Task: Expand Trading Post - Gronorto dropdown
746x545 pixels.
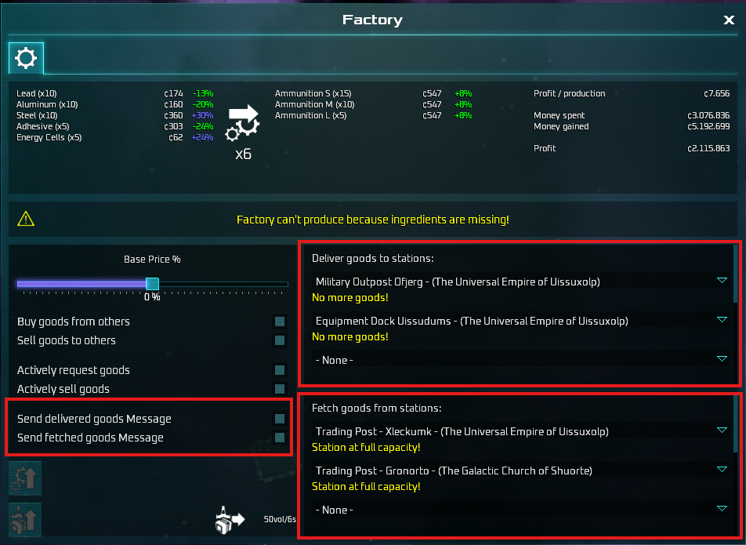Action: [722, 470]
